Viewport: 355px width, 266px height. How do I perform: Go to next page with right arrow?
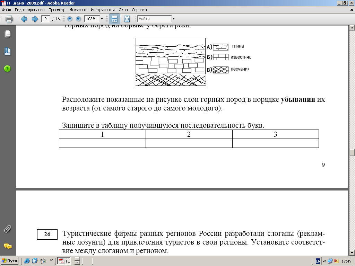[35, 19]
